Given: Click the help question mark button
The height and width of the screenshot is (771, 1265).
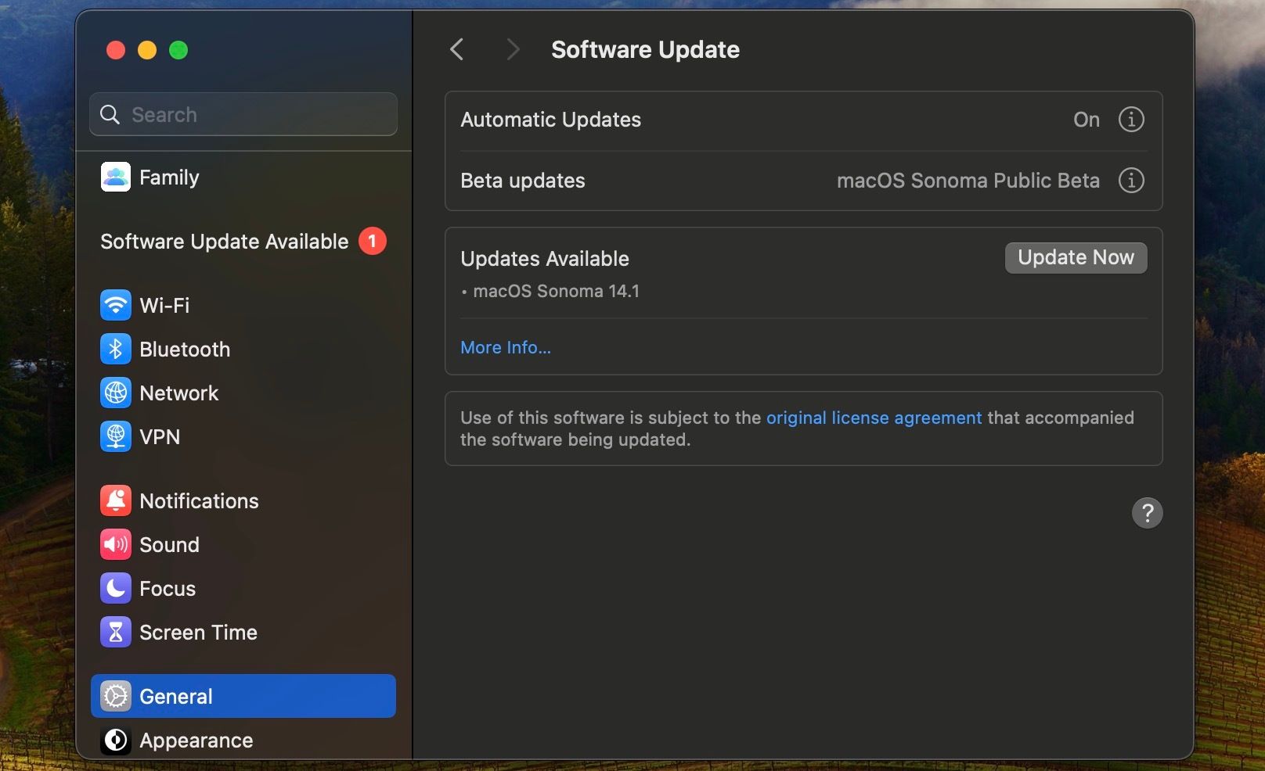Looking at the screenshot, I should point(1147,513).
